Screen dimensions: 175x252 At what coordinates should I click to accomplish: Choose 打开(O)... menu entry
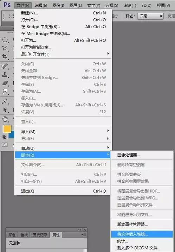click(63, 20)
